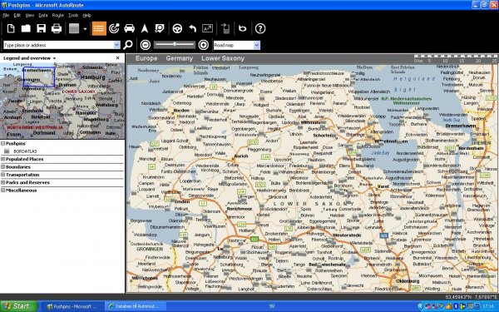This screenshot has height=312, width=499.
Task: Open the Route menu
Action: 57,15
